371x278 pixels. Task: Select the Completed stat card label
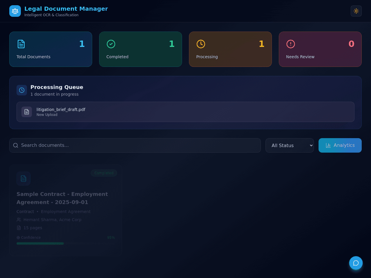coord(117,57)
